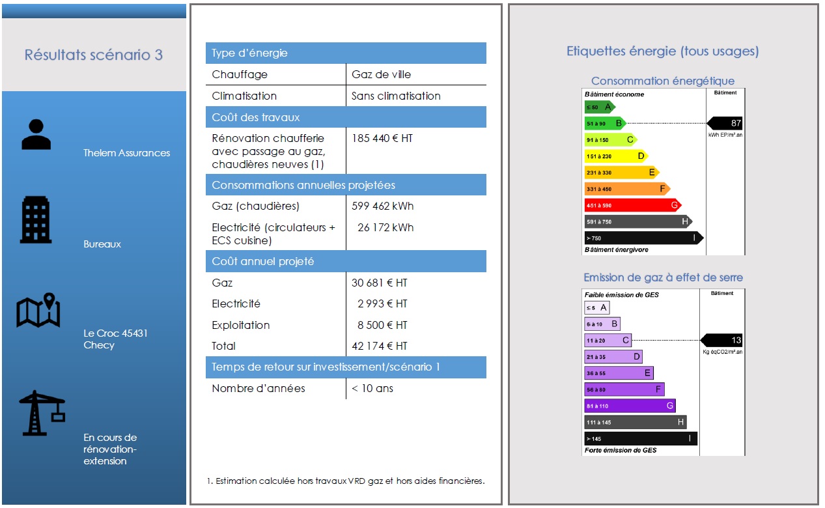Click energy class G bar '451 à 590'
The width and height of the screenshot is (825, 508).
(x=633, y=205)
